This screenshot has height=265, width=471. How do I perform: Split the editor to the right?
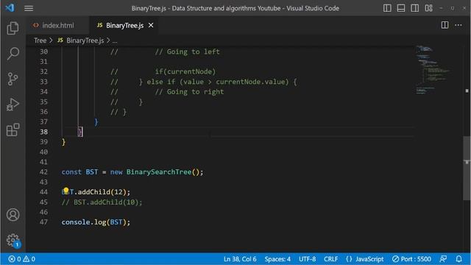445,25
